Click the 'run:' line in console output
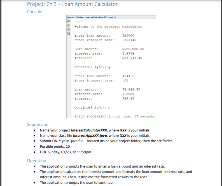This screenshot has height=186, width=222. [x=78, y=22]
